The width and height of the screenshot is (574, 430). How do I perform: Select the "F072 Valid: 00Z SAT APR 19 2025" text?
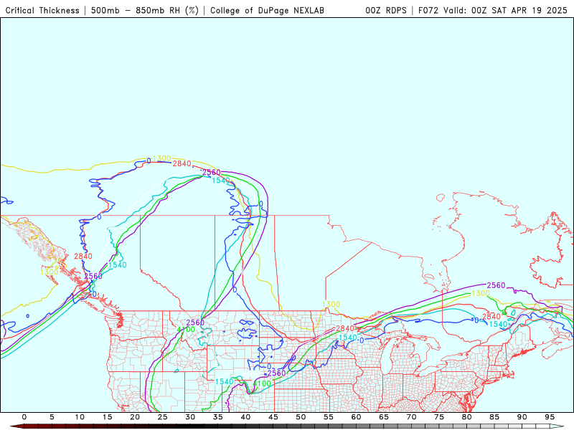tap(493, 11)
